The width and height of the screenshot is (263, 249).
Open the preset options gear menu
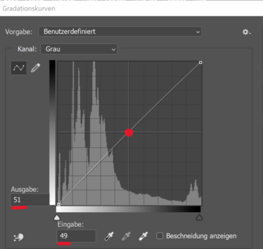[247, 32]
